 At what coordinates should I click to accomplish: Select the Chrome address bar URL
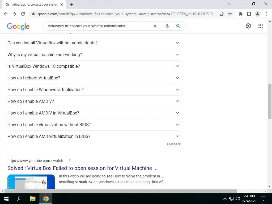126,14
